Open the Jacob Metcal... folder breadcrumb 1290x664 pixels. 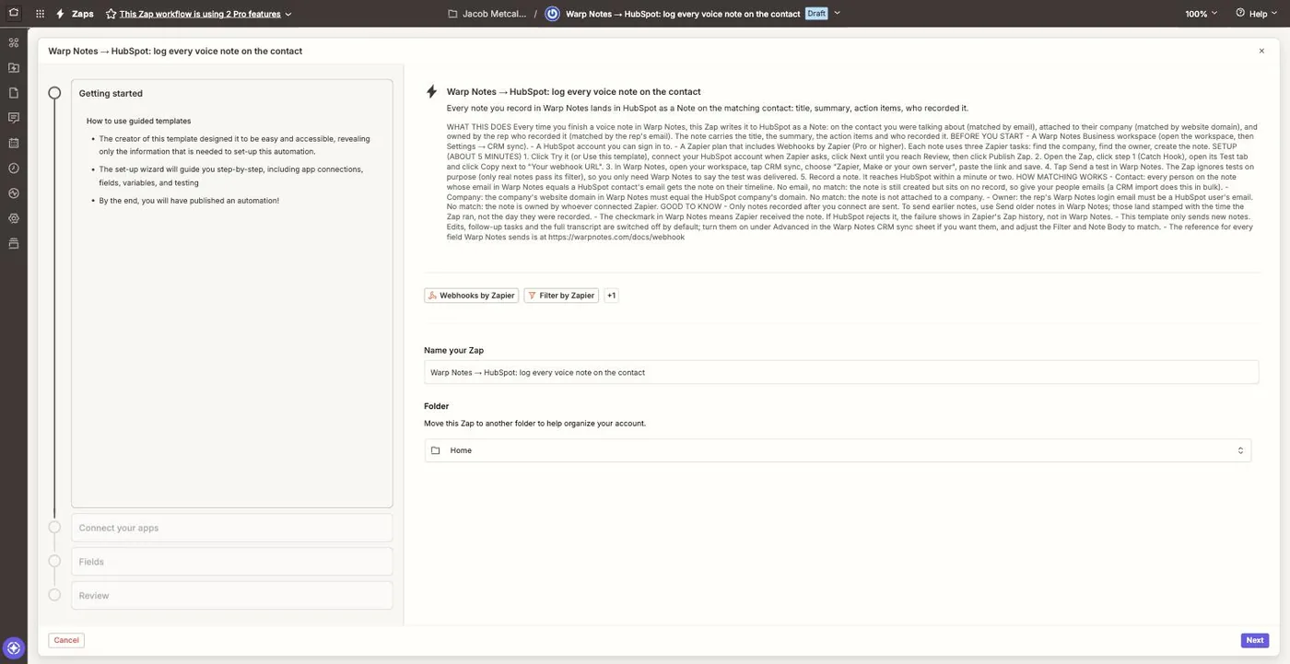495,14
